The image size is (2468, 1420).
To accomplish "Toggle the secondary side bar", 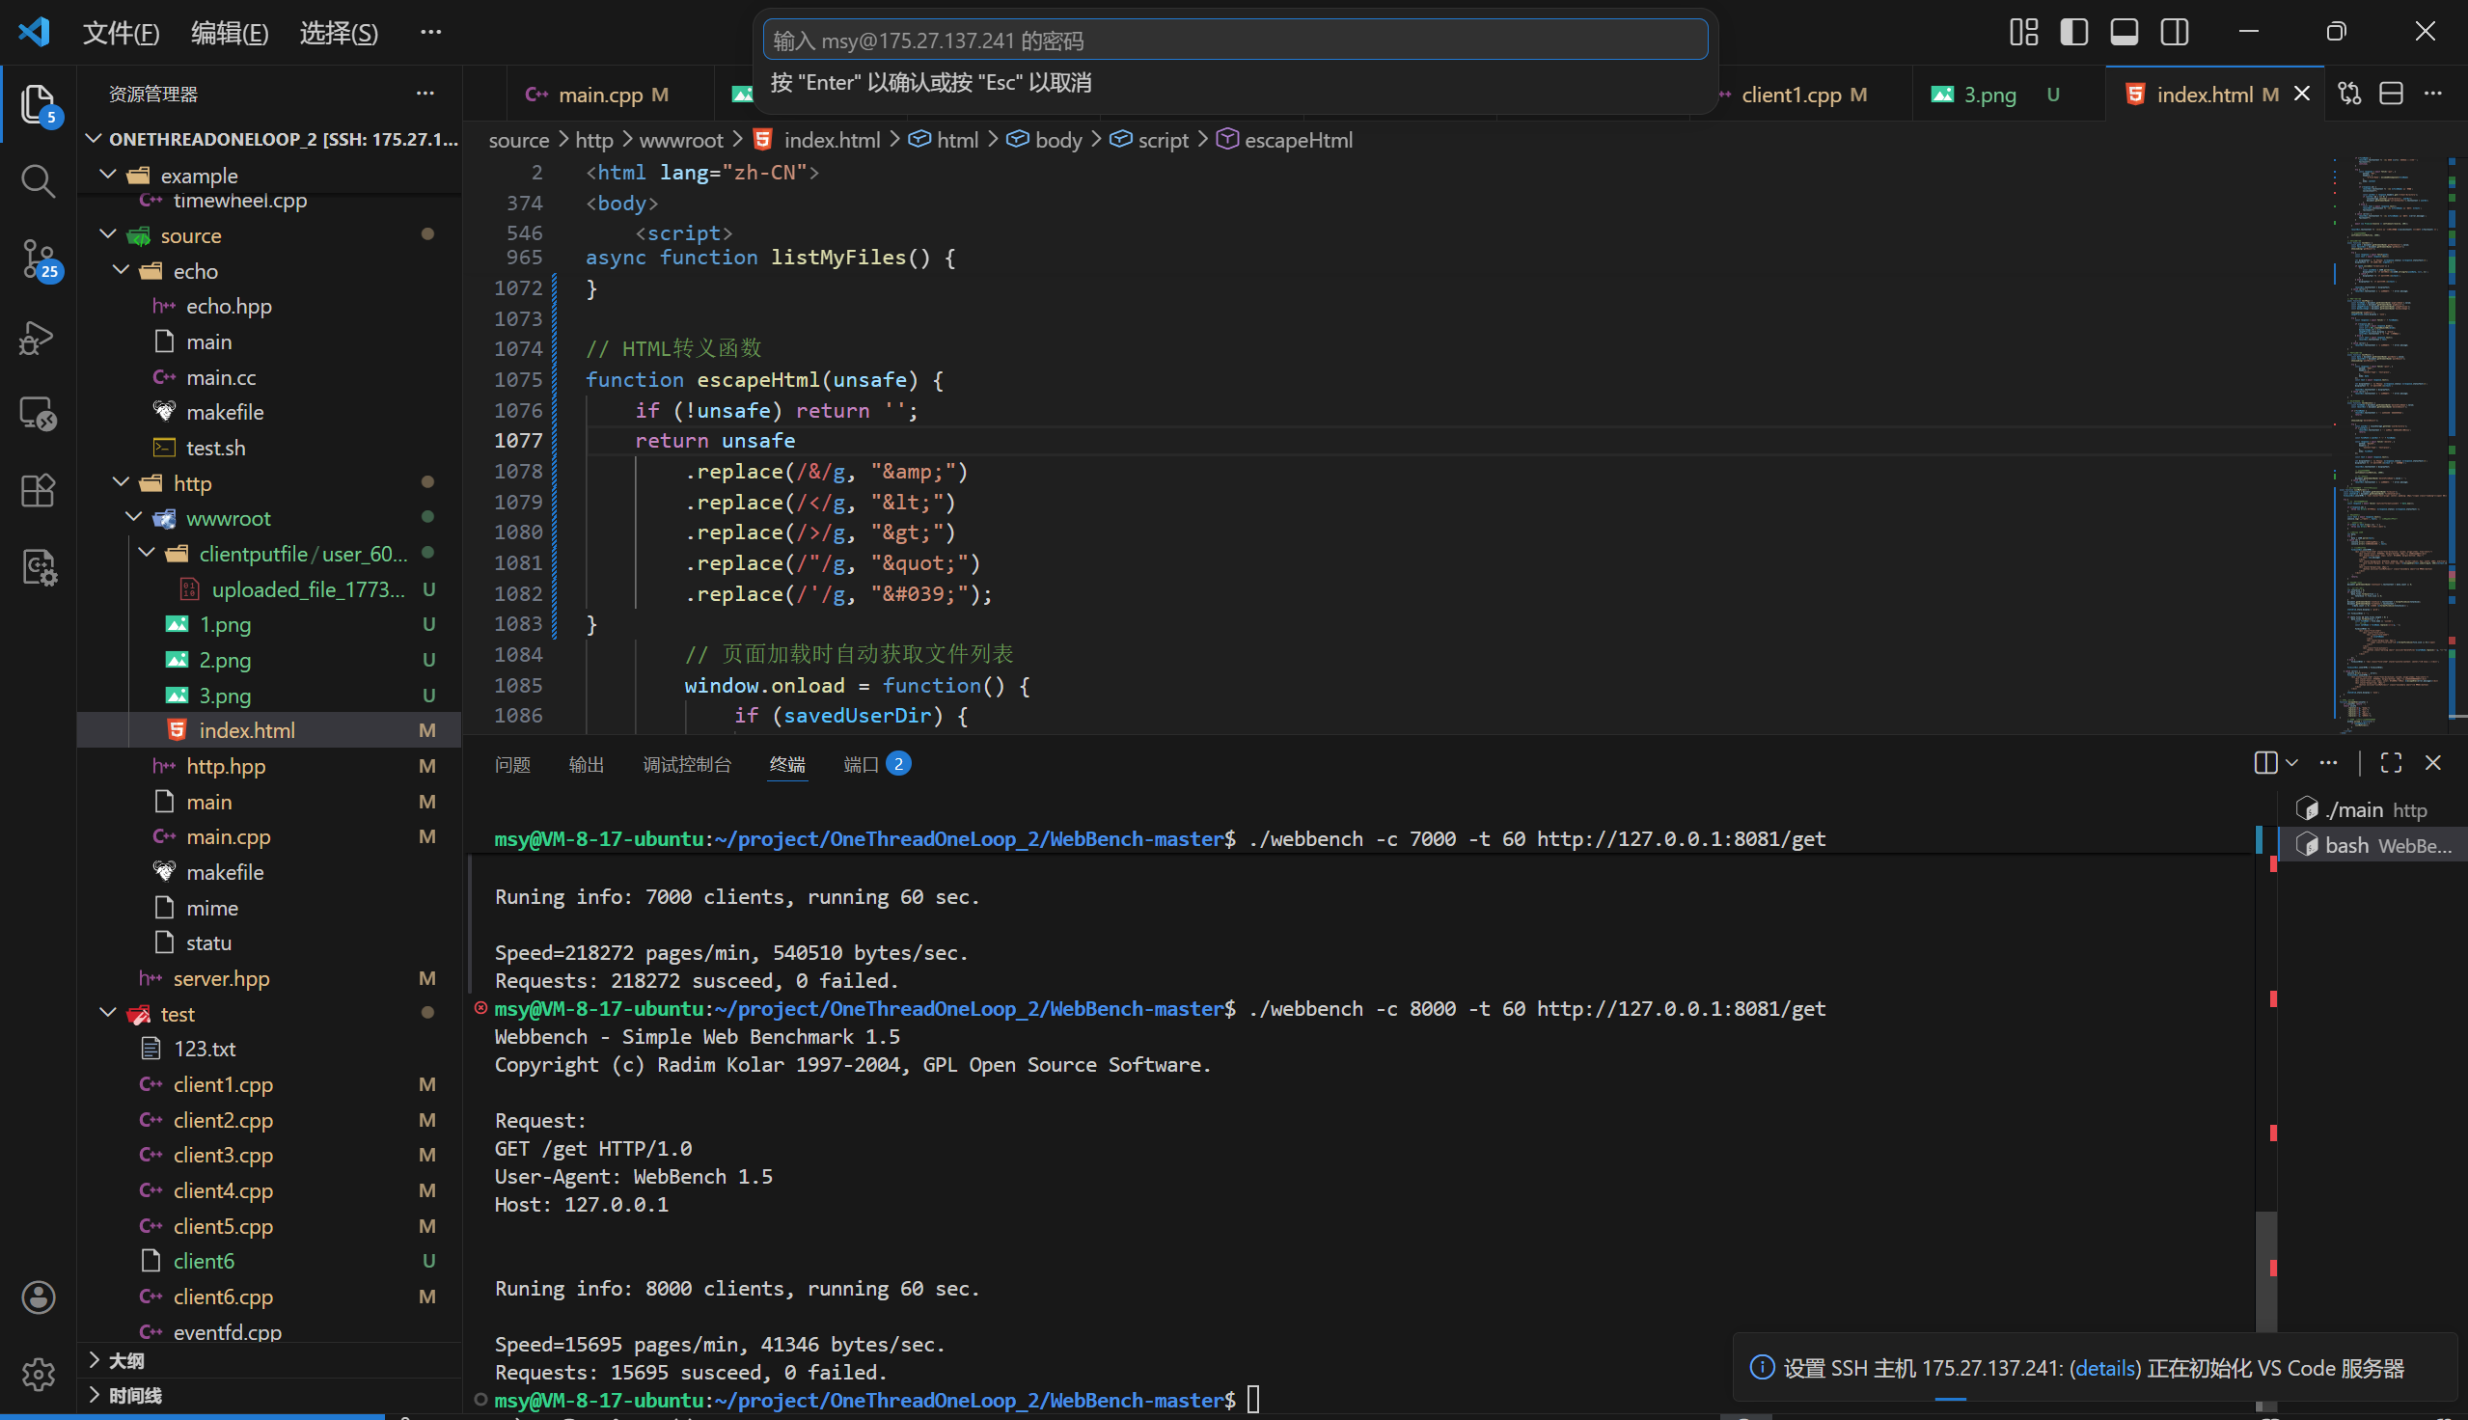I will [x=2175, y=32].
